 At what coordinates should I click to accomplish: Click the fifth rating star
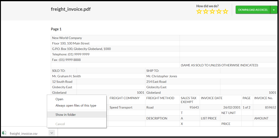click(x=225, y=12)
